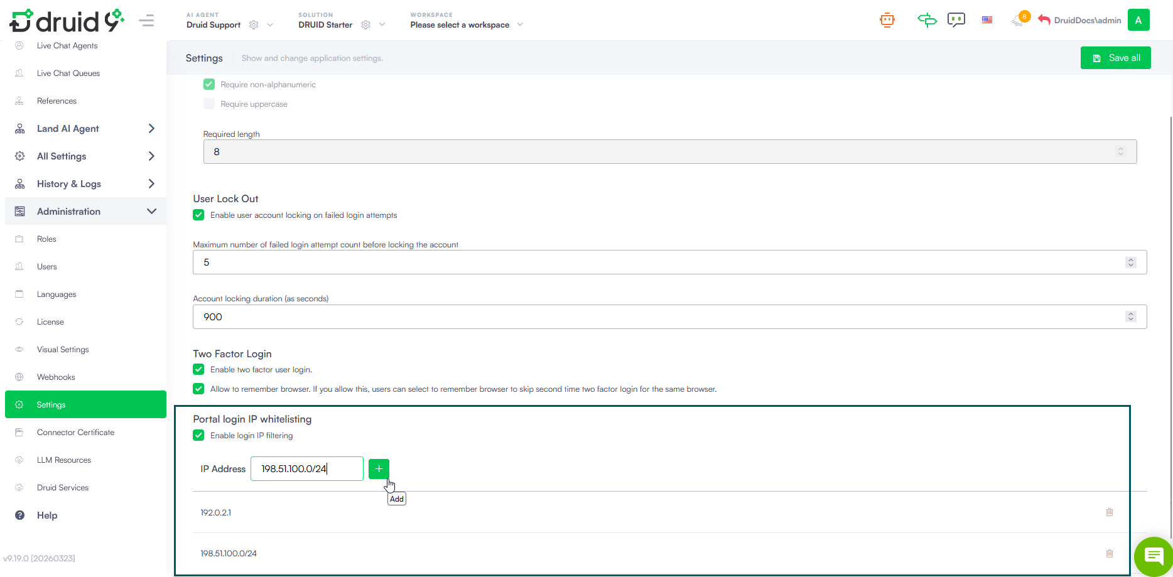Toggle Enable login IP filtering checkbox

[198, 435]
